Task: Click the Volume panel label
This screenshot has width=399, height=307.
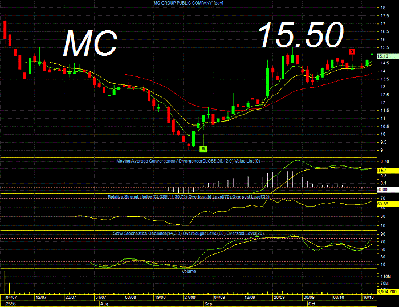Action: point(189,272)
